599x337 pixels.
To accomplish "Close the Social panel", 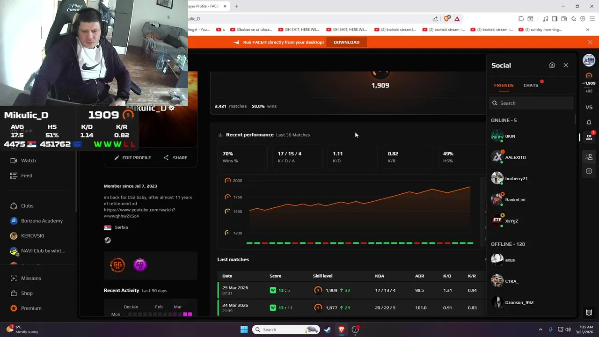I will click(566, 66).
